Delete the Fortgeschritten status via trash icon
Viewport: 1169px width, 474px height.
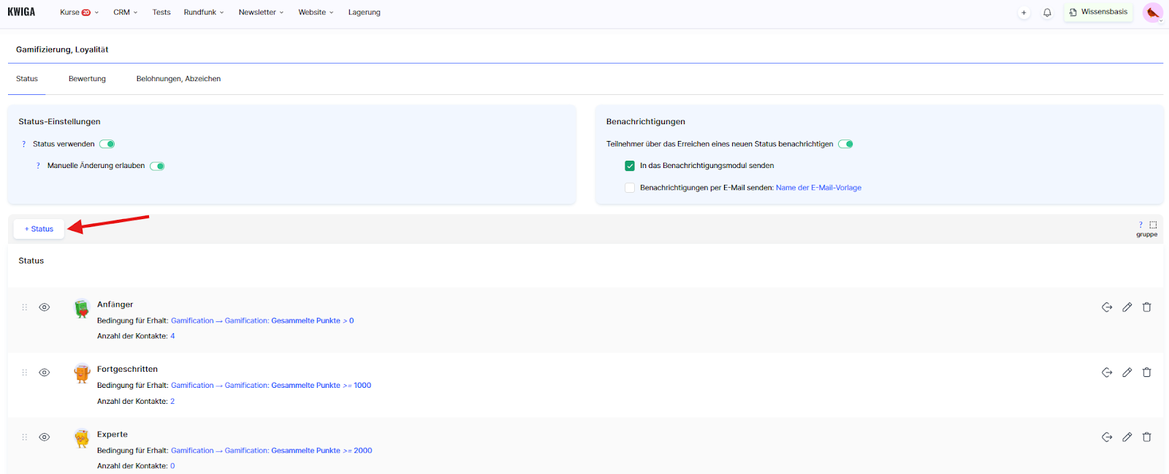pos(1146,372)
